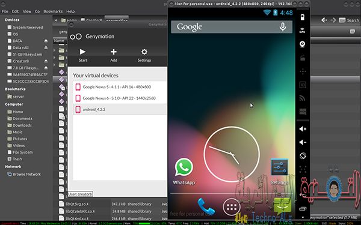361x225 pixels.
Task: Open the Bookmarks menu
Action: coord(53,11)
